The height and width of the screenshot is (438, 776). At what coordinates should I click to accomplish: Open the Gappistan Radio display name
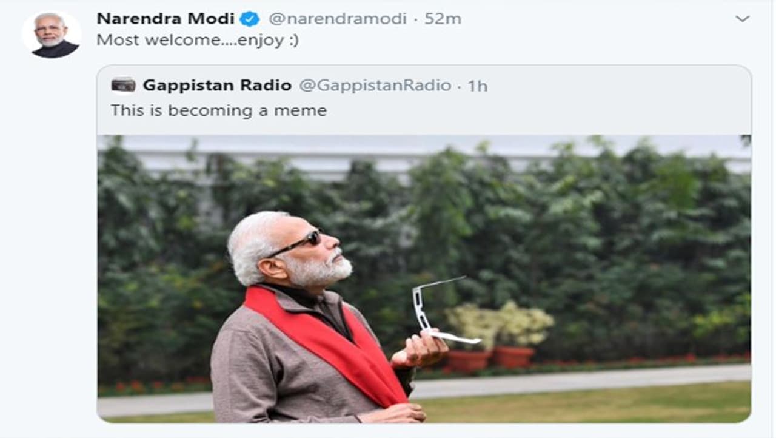pos(217,86)
